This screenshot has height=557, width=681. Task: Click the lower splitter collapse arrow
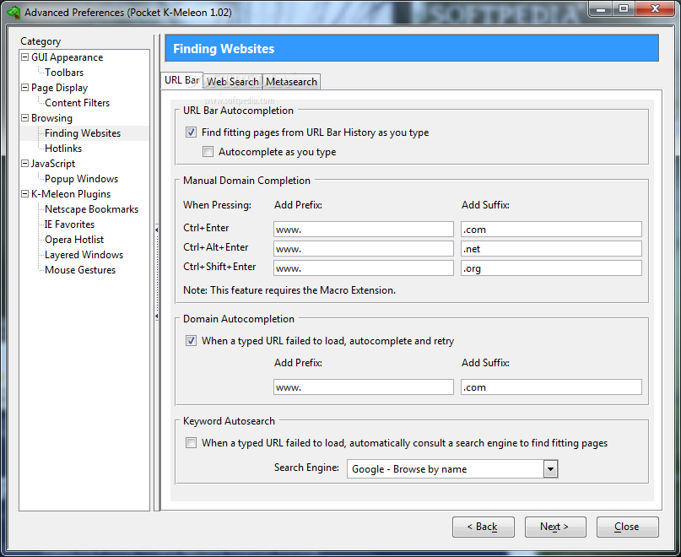point(156,316)
